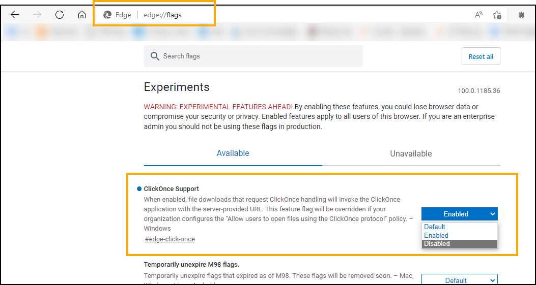Viewport: 536px width, 285px height.
Task: Go to the Home page icon
Action: [x=82, y=15]
